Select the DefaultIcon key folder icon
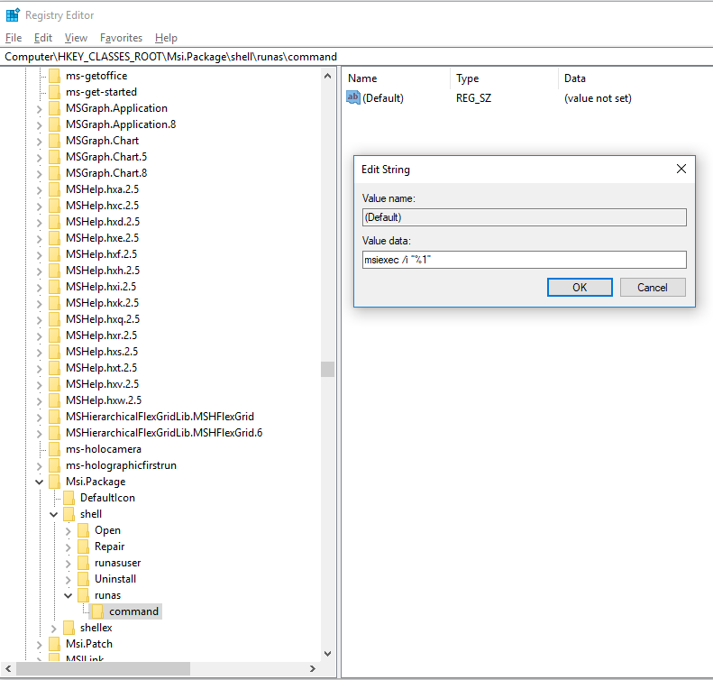 [69, 498]
